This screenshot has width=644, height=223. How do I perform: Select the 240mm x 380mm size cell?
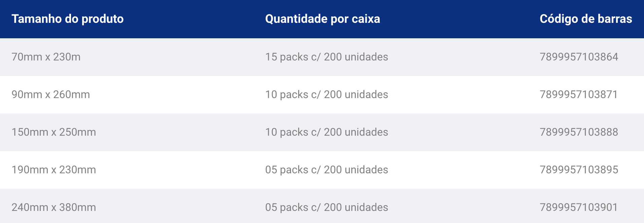tap(54, 207)
